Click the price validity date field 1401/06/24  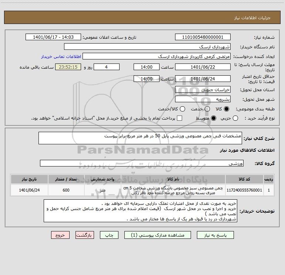pyautogui.click(x=203, y=79)
